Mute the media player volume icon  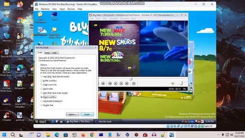pos(173,84)
